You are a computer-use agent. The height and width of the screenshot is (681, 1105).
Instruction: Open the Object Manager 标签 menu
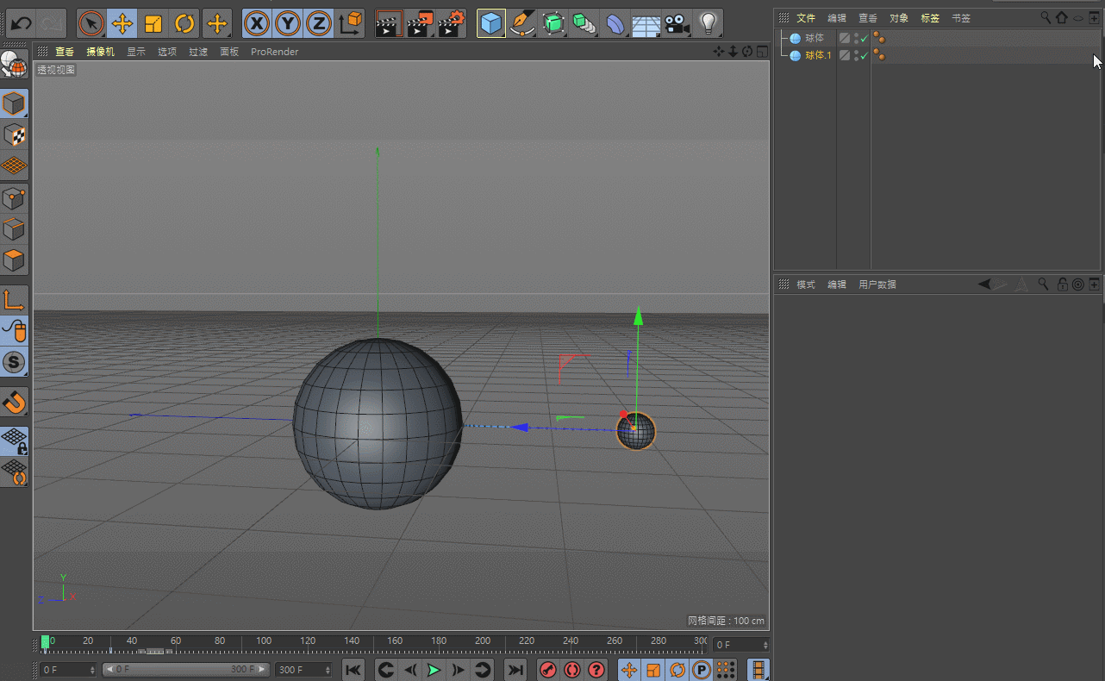(x=930, y=18)
